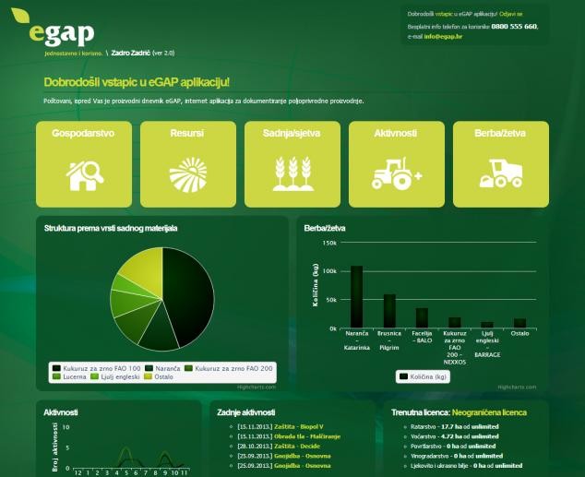Open the Gospodarstvo house icon tile
Screen dimensions: 585x477
(x=84, y=164)
